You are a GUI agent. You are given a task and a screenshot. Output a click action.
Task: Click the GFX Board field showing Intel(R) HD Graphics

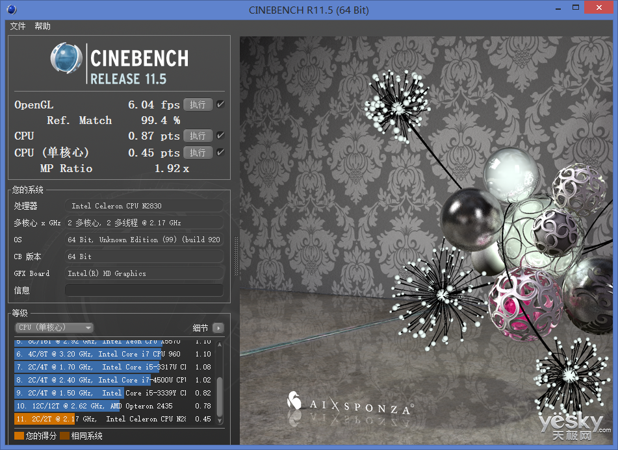(144, 273)
